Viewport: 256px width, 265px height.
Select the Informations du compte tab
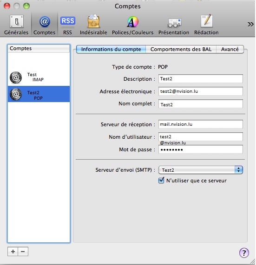[x=111, y=49]
